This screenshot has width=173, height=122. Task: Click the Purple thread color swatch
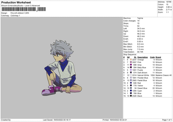[131, 70]
